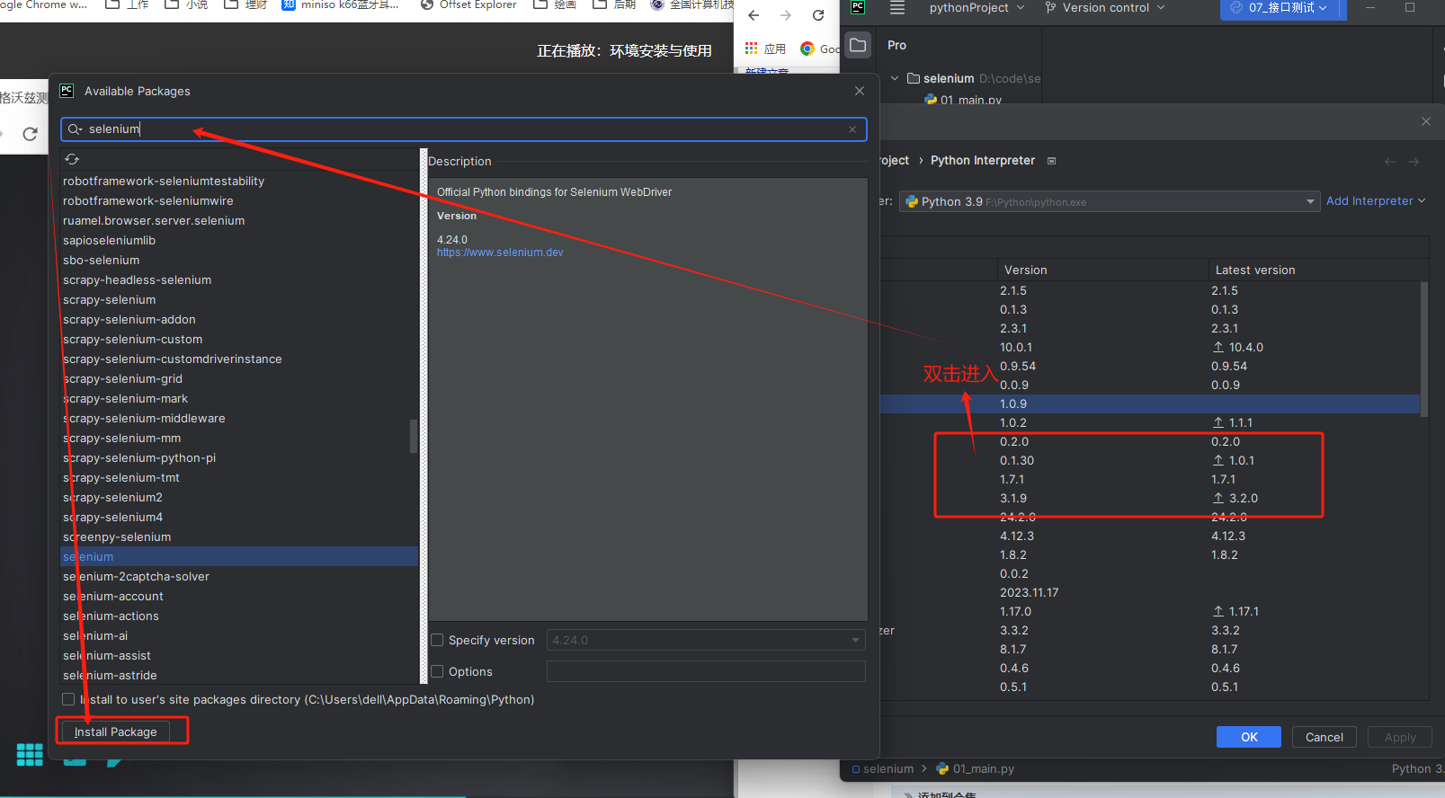The image size is (1445, 798).
Task: Click the settings navigate back arrow
Action: coord(1390,162)
